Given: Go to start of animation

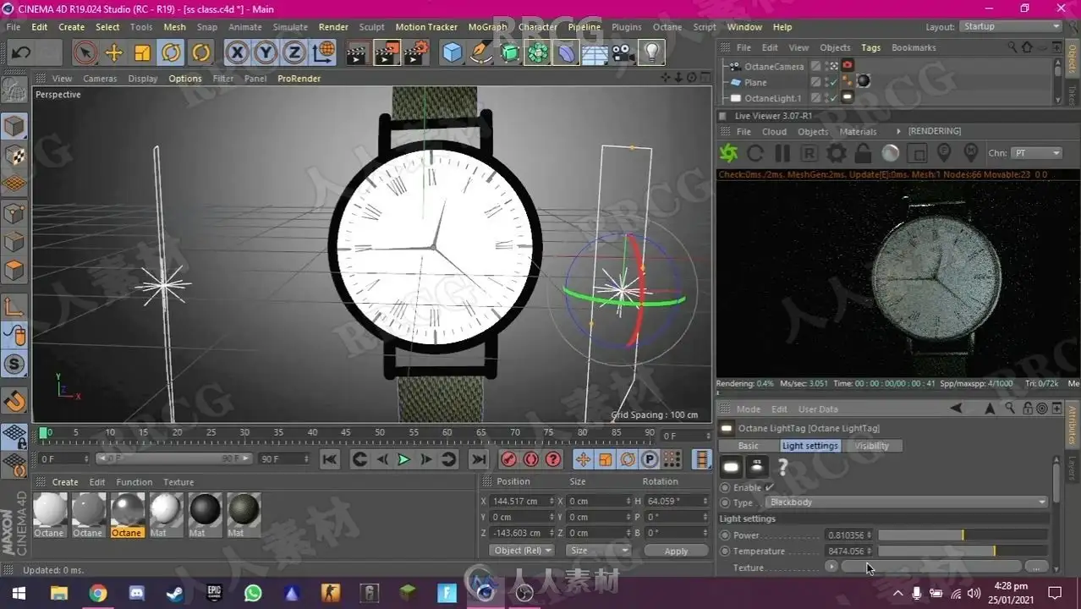Looking at the screenshot, I should (330, 459).
